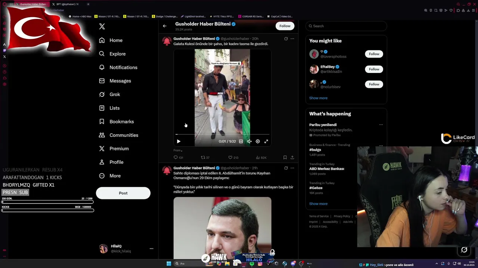The width and height of the screenshot is (478, 268).
Task: Click Show more under What's happening
Action: click(318, 204)
